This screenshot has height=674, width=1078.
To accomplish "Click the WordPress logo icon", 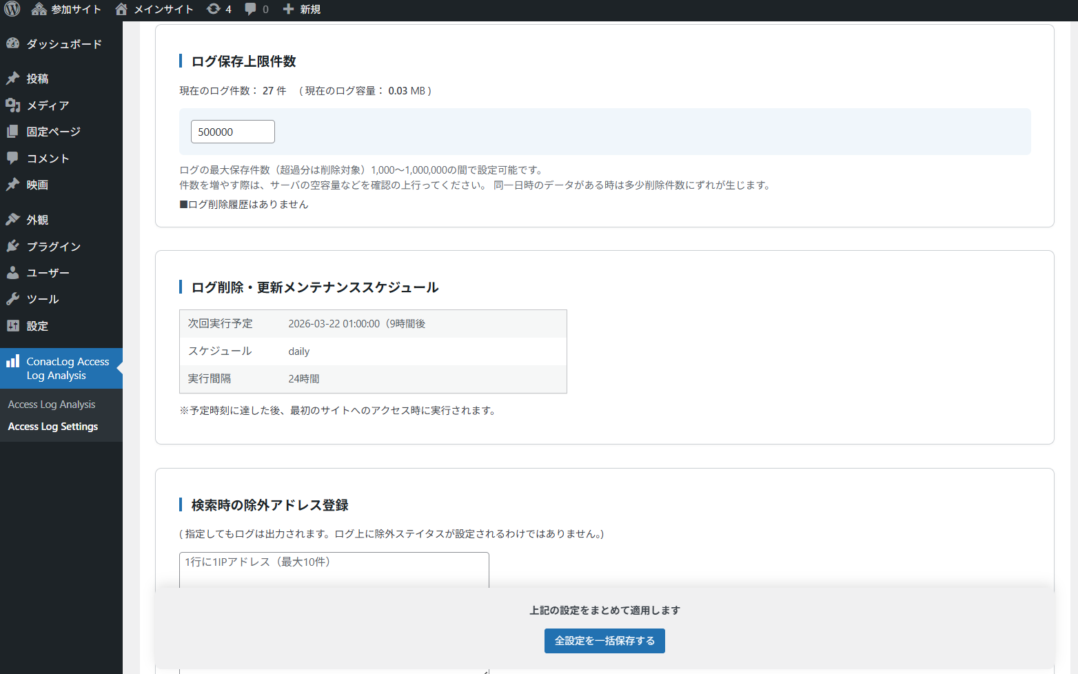I will coord(12,9).
